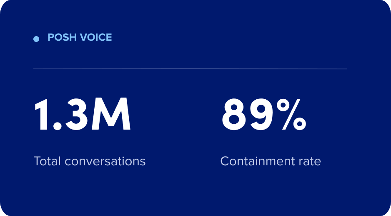Click the word POSH in the heading
Image resolution: width=391 pixels, height=216 pixels.
point(62,37)
